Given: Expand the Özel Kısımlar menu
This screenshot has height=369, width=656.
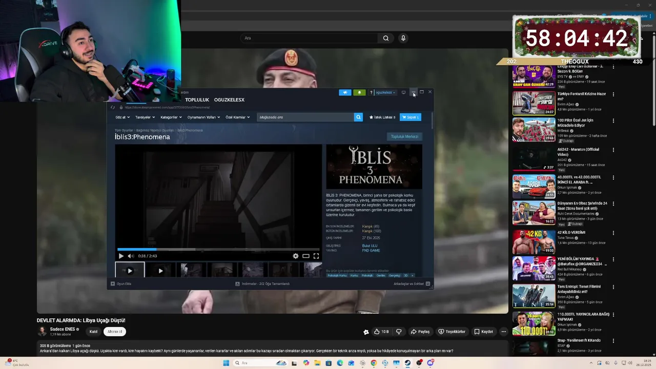Looking at the screenshot, I should coord(238,117).
